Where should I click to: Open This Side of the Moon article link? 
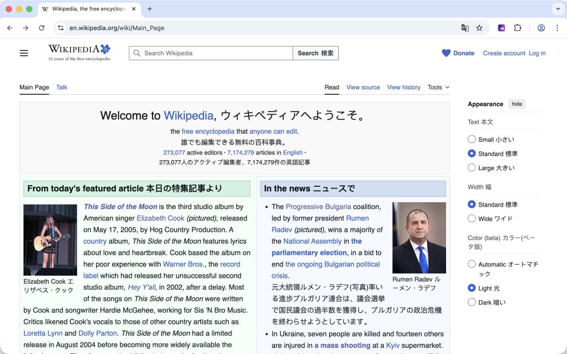120,207
